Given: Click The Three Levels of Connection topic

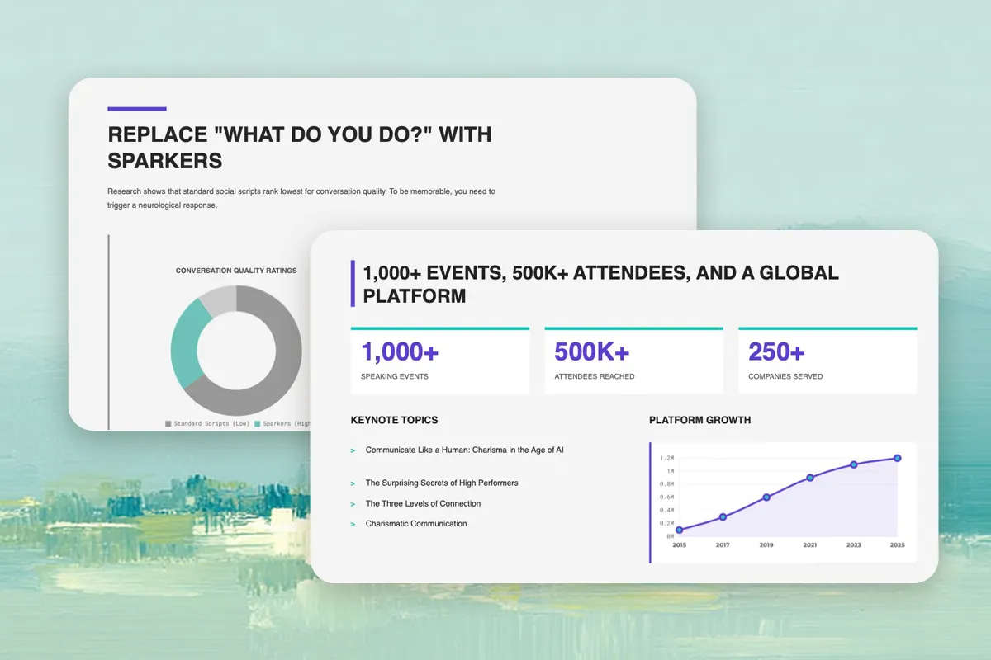Looking at the screenshot, I should coord(423,504).
